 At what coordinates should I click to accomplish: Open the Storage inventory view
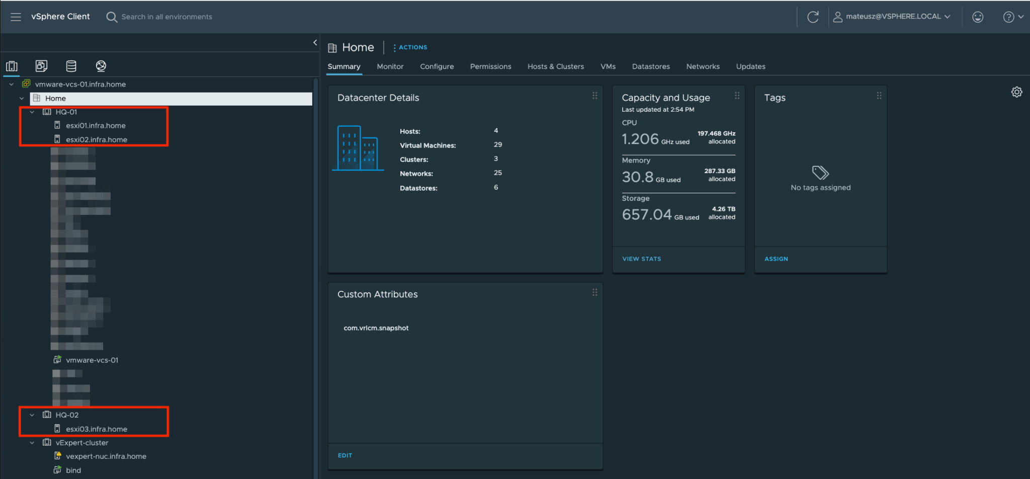71,66
